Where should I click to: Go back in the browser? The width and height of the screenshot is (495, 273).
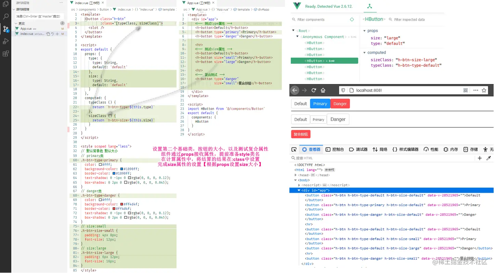click(x=295, y=90)
